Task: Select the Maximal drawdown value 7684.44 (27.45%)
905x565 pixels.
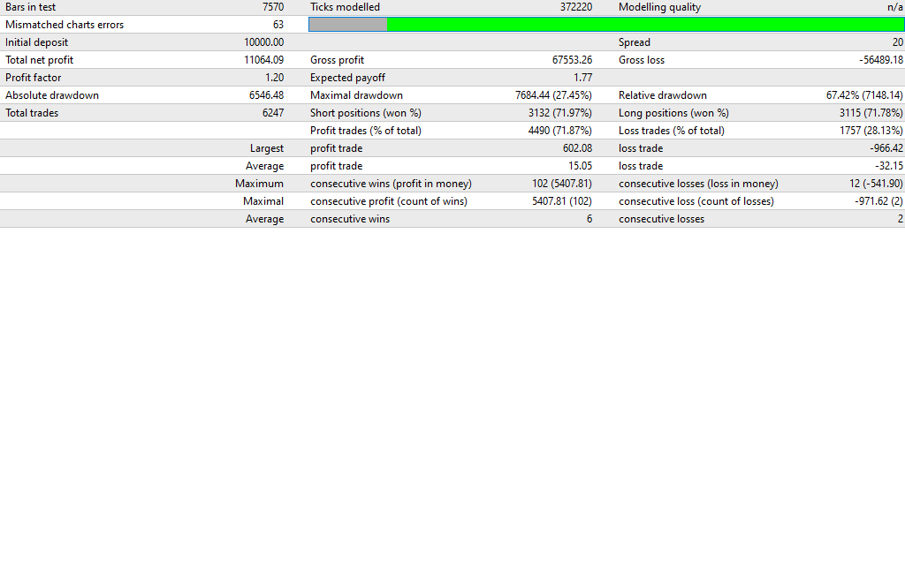Action: point(553,95)
